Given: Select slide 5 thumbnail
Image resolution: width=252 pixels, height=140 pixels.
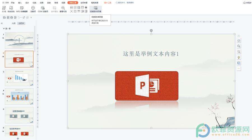Looking at the screenshot, I should click(x=19, y=115).
